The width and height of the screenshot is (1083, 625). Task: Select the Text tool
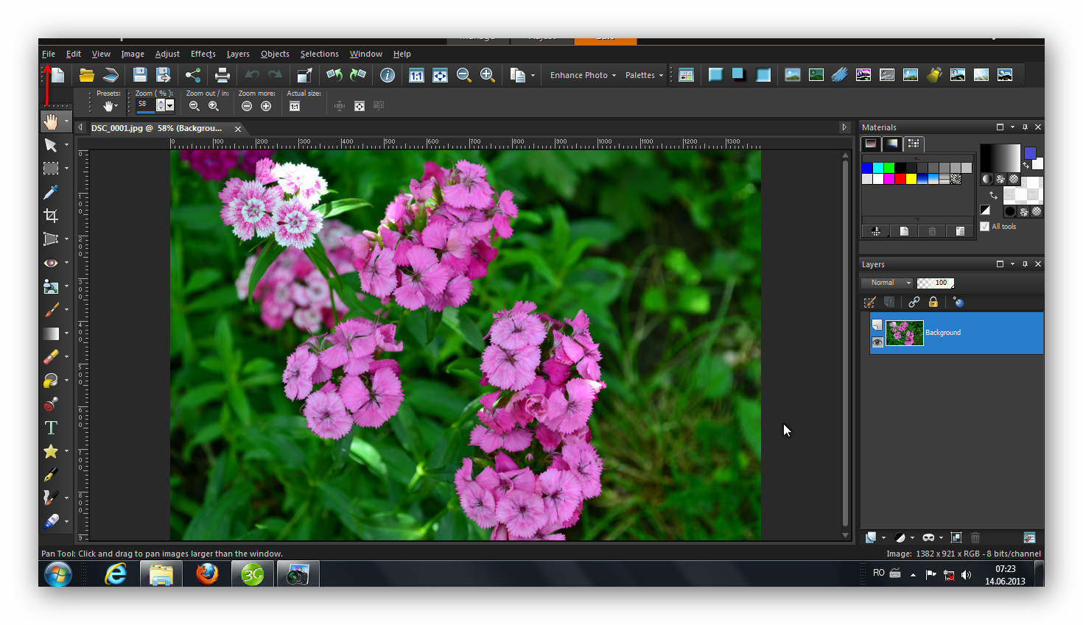(51, 428)
